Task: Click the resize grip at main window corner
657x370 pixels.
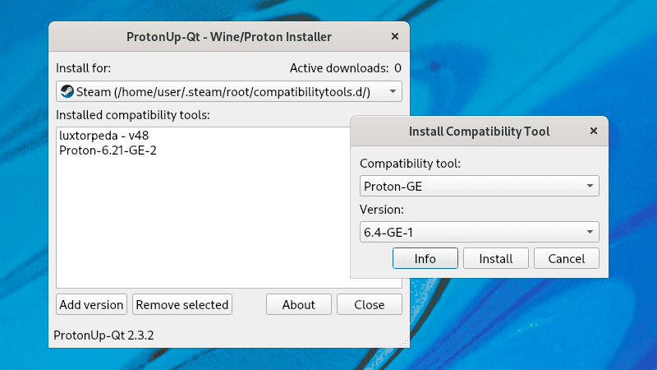Action: click(404, 343)
